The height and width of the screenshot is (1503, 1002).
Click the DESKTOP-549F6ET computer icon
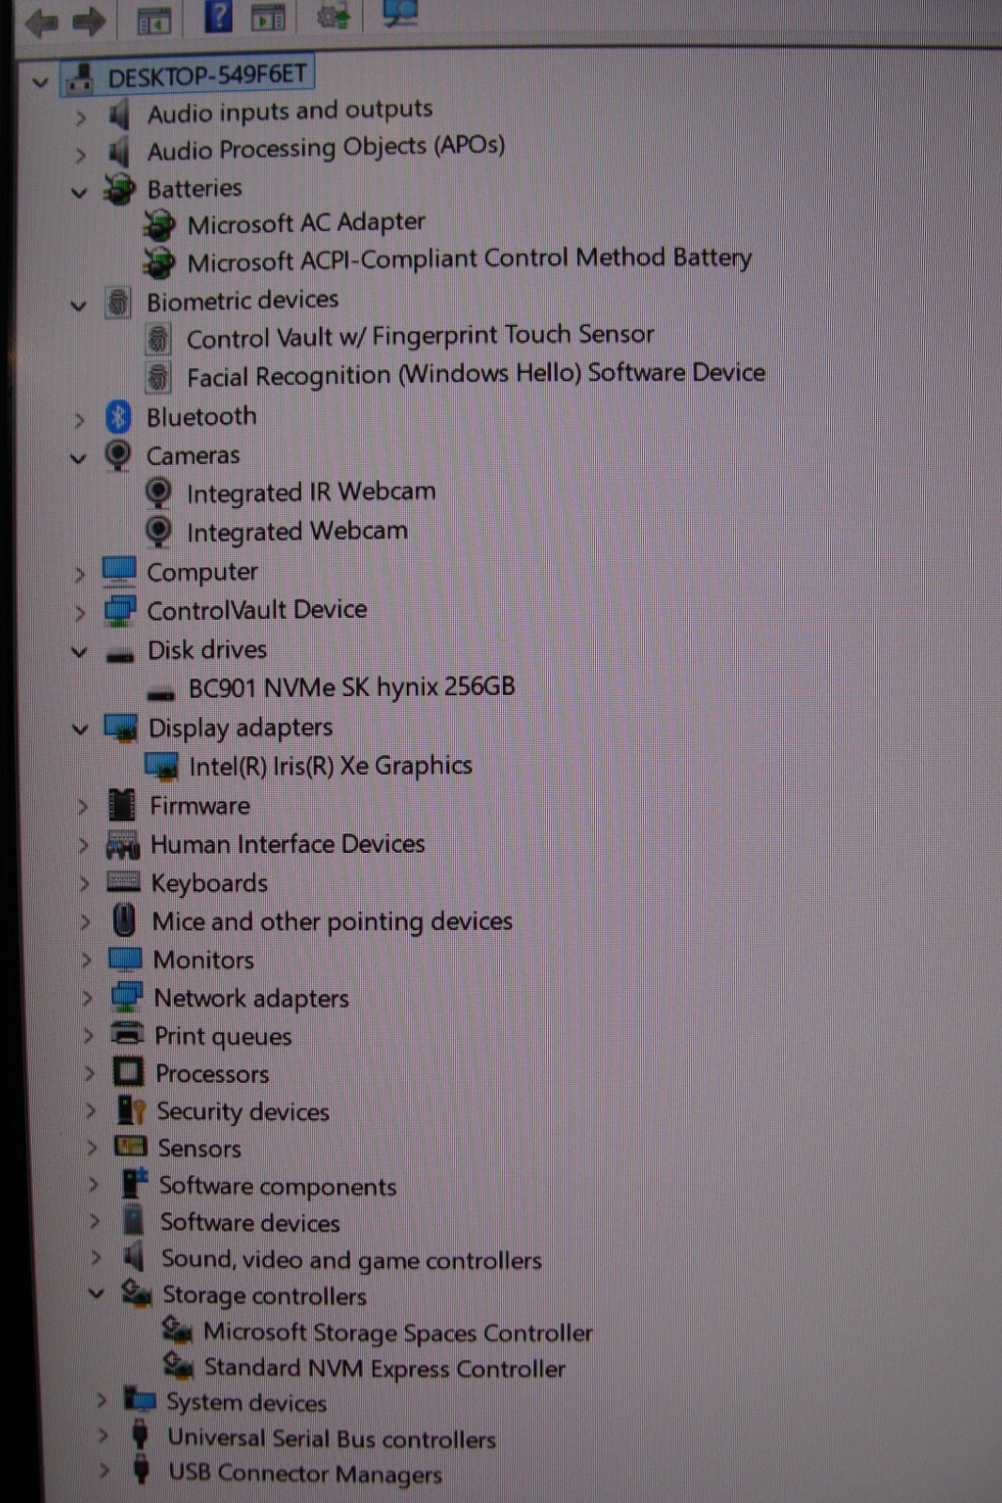[x=80, y=79]
